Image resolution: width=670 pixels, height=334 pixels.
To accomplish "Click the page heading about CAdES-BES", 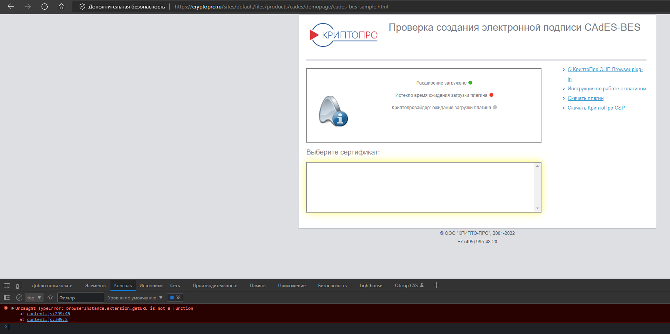I will [x=515, y=28].
